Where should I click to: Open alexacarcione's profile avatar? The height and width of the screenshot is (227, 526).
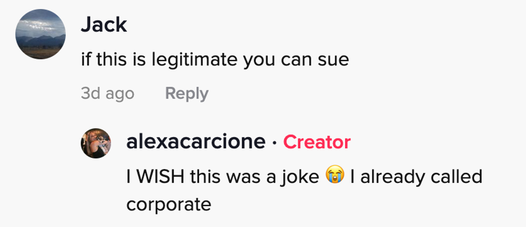[x=96, y=143]
